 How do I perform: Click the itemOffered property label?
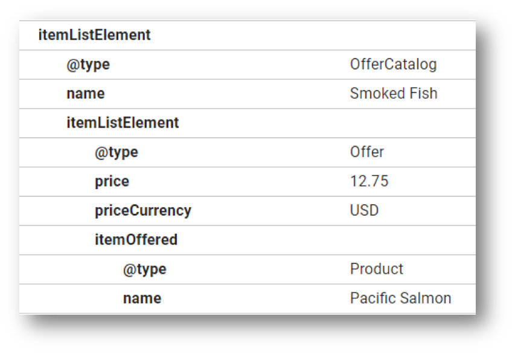point(136,240)
